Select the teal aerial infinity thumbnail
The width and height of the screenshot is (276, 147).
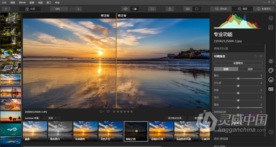pos(11,129)
